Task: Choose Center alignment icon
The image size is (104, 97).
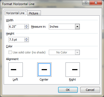Action: pyautogui.click(x=44, y=70)
